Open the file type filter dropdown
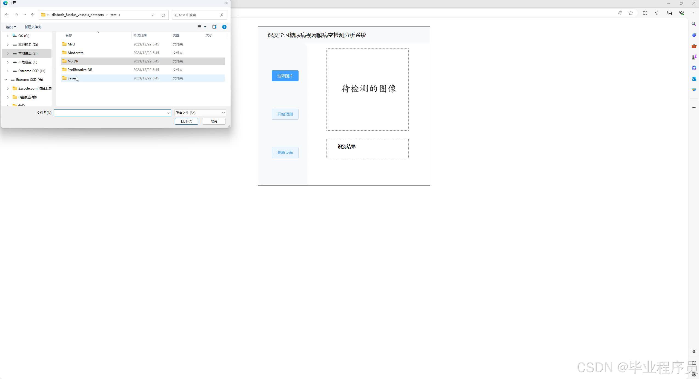Screen dimensions: 699x379 click(x=200, y=113)
